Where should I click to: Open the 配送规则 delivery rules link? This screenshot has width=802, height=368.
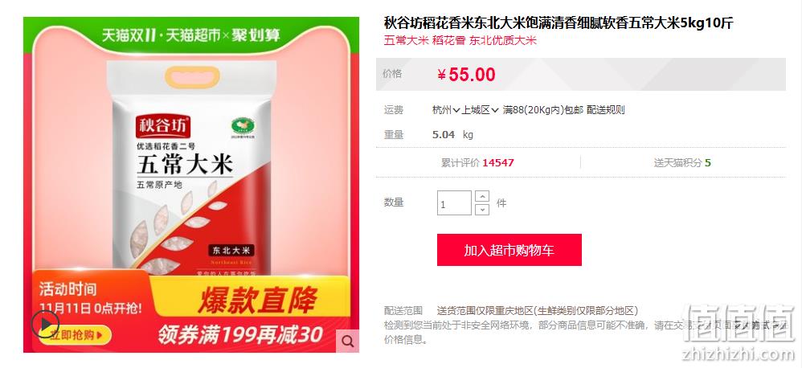606,110
